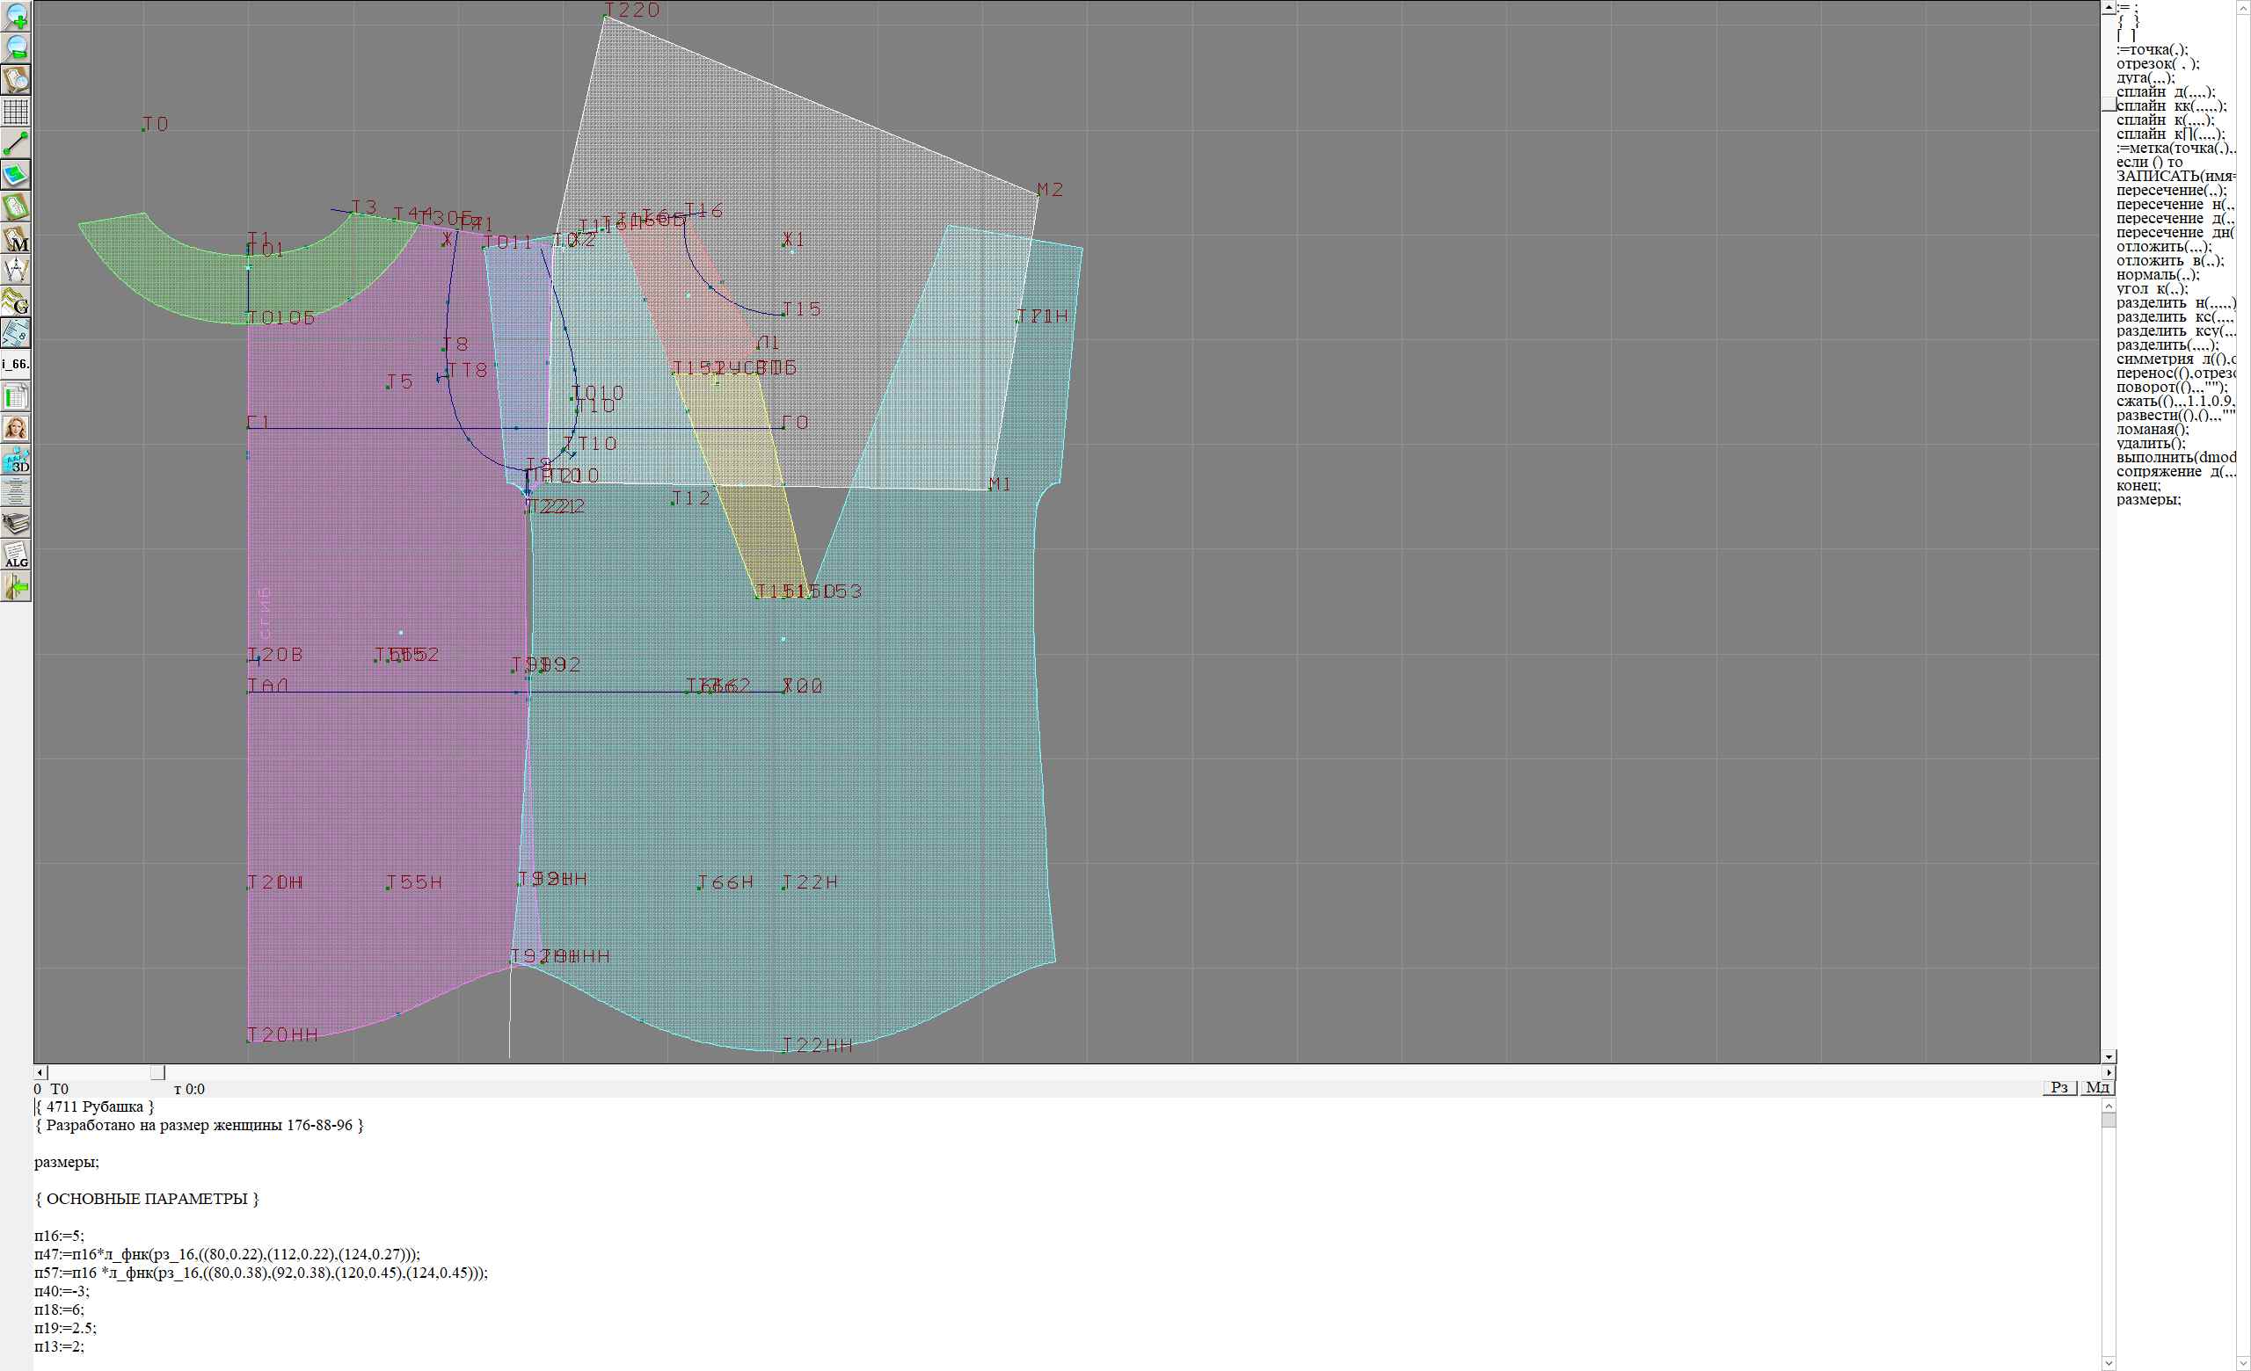Click the Рз button
The width and height of the screenshot is (2251, 1371).
[x=2059, y=1087]
